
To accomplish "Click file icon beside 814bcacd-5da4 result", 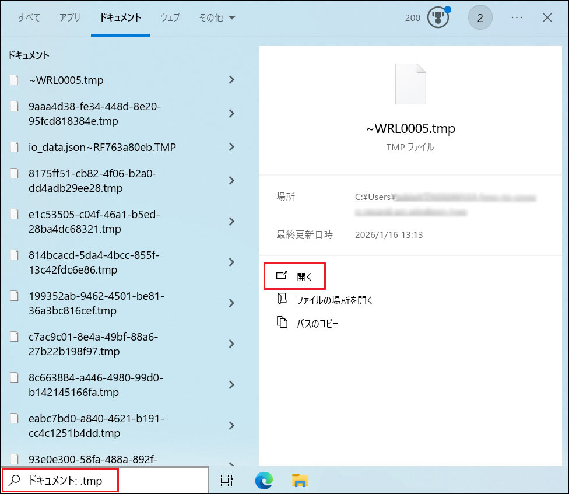I will [x=14, y=255].
